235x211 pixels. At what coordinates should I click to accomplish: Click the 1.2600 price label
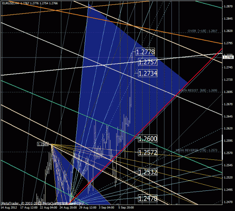coord(148,138)
